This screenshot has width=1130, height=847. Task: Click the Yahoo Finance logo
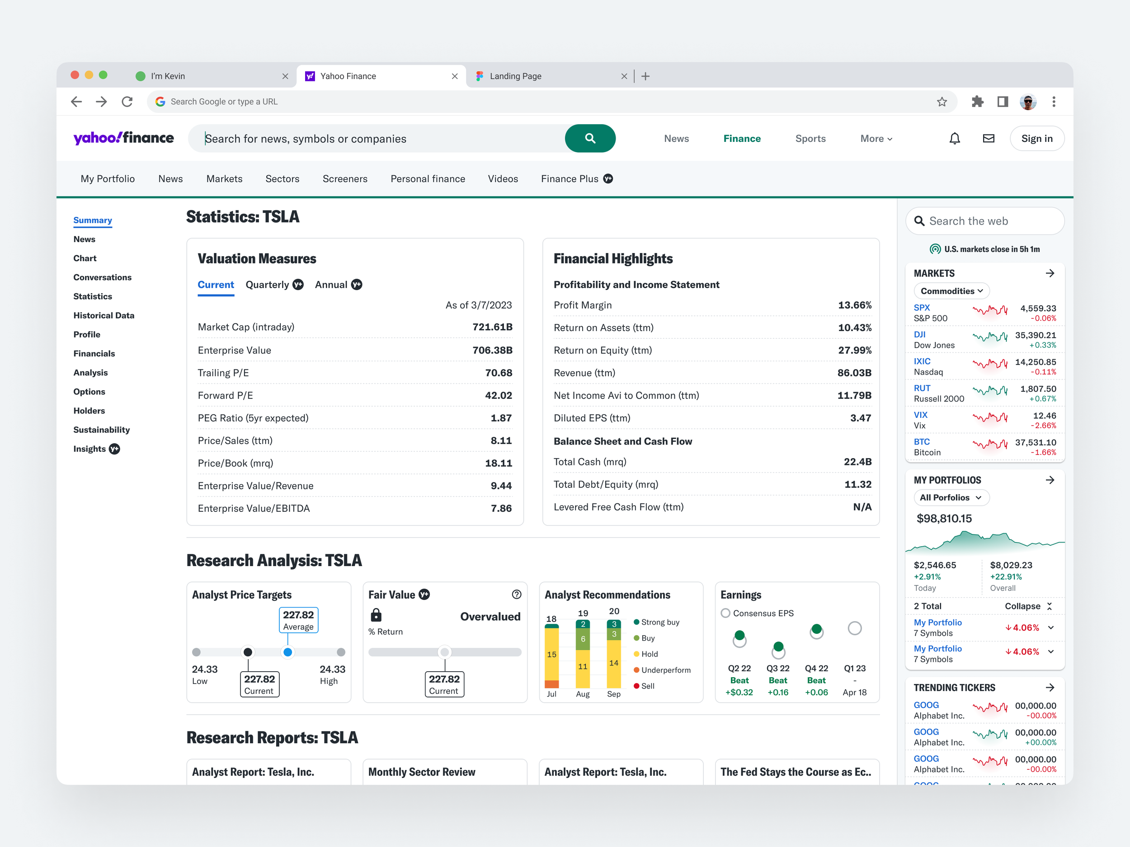(x=124, y=138)
